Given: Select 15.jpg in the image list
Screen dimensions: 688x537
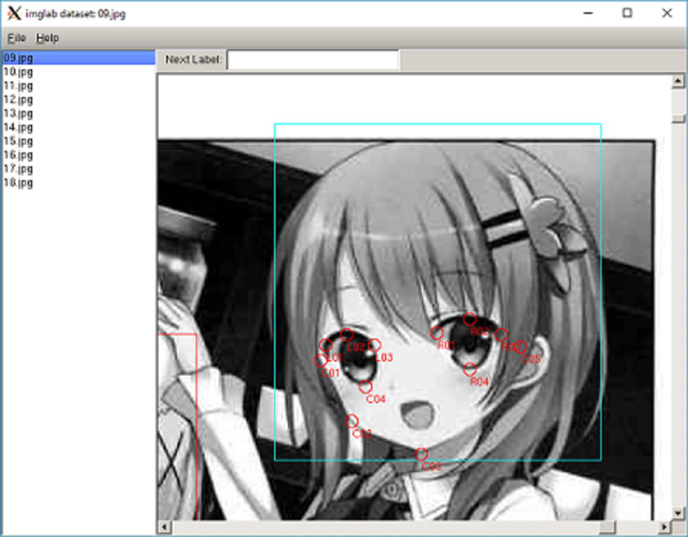Looking at the screenshot, I should tap(78, 141).
